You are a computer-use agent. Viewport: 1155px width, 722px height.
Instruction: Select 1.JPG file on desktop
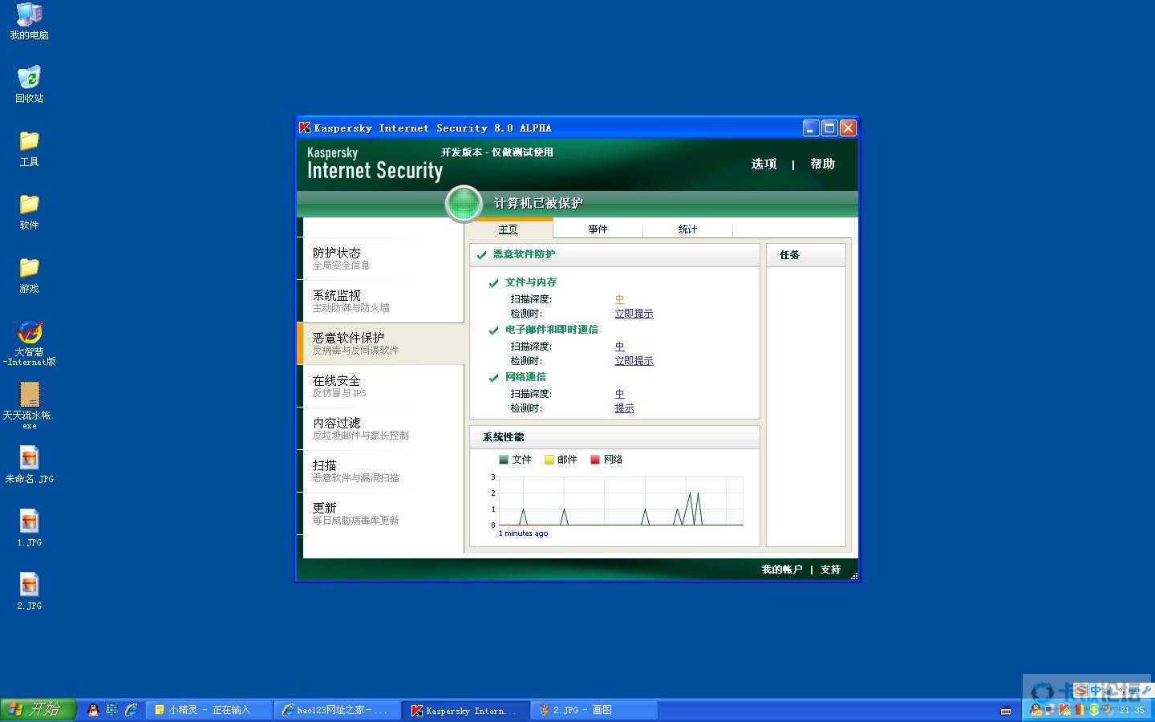(x=29, y=529)
